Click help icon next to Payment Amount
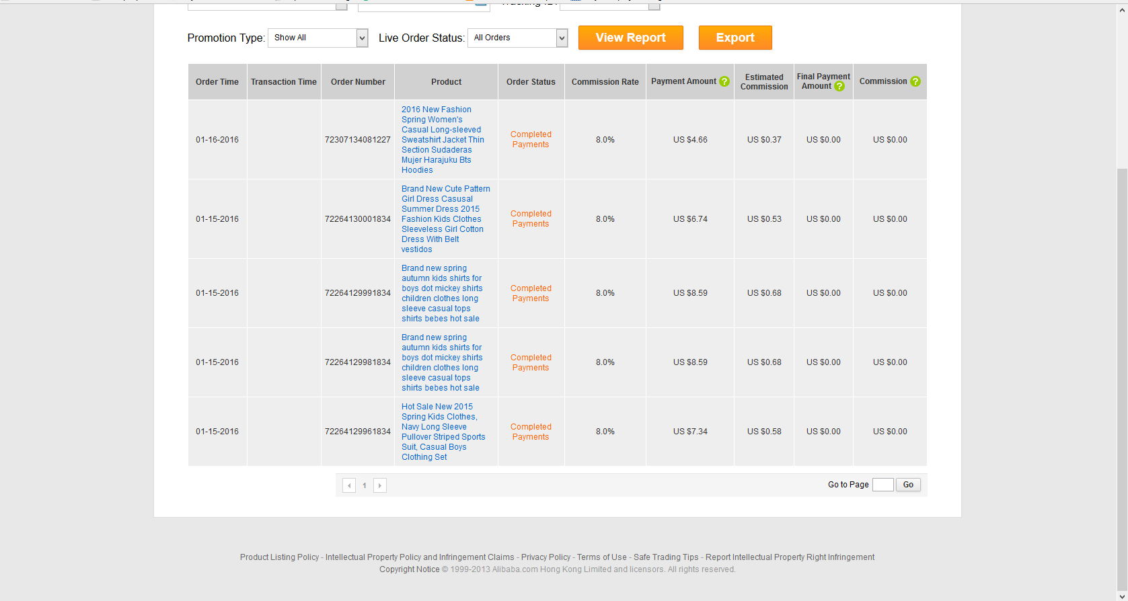Screen dimensions: 1128x601 (x=724, y=81)
